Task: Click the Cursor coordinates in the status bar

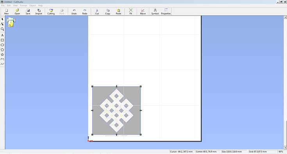Action: pos(181,152)
